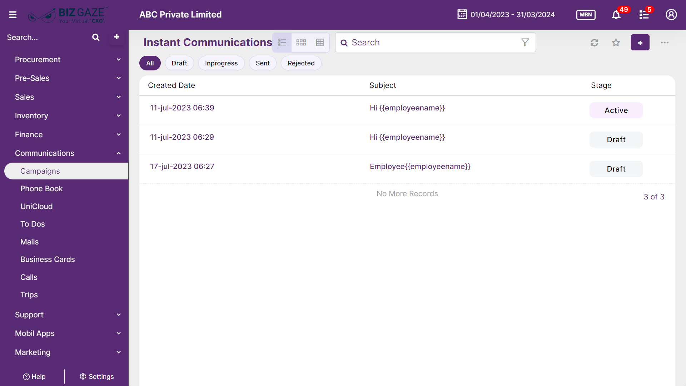Open Trips in sidebar

point(29,295)
